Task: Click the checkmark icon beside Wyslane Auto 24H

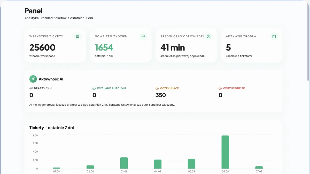Action: (94, 88)
